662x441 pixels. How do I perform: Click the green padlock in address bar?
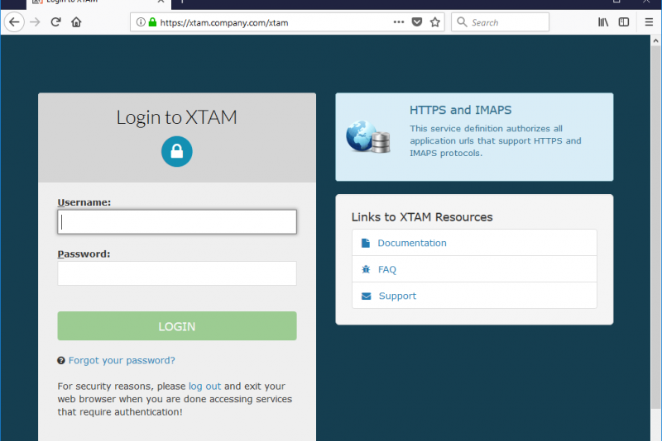[x=152, y=22]
